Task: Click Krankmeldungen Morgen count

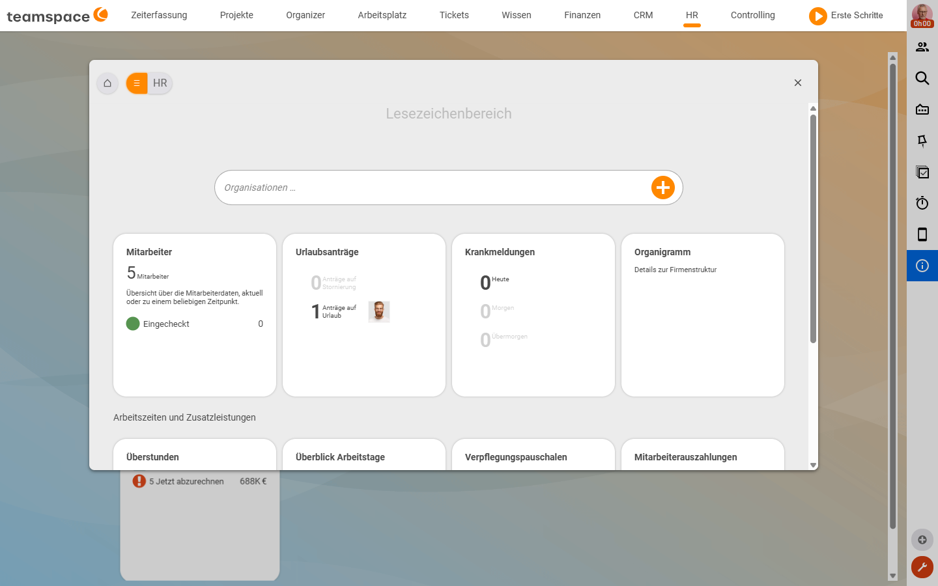Action: tap(497, 311)
